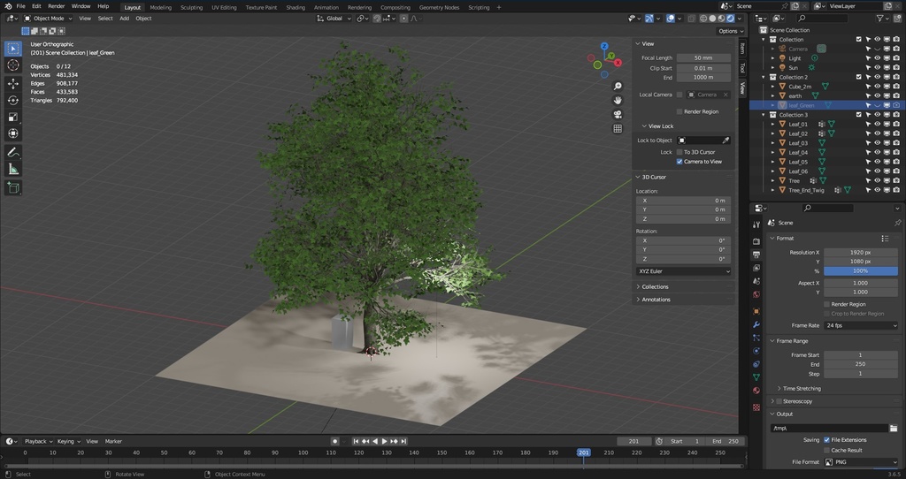Enable Render Region in Format panel

click(827, 304)
